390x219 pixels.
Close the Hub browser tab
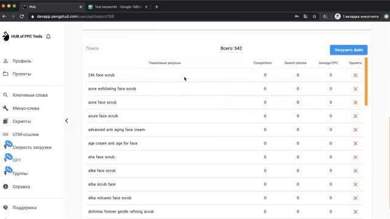[80, 7]
